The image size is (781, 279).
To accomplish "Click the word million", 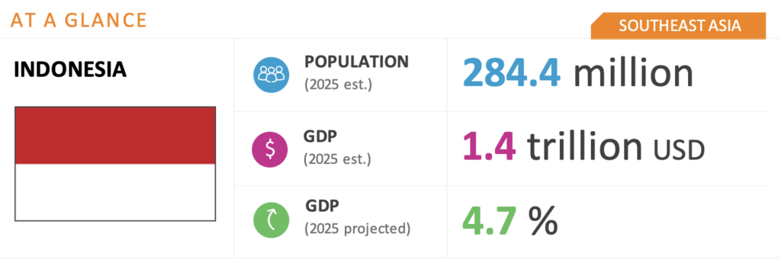I will coord(634,72).
